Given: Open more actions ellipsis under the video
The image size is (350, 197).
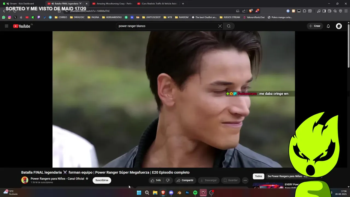Looking at the screenshot, I should pyautogui.click(x=245, y=180).
